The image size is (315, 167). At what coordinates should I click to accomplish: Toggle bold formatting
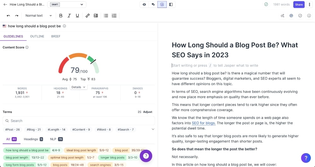coord(61,16)
